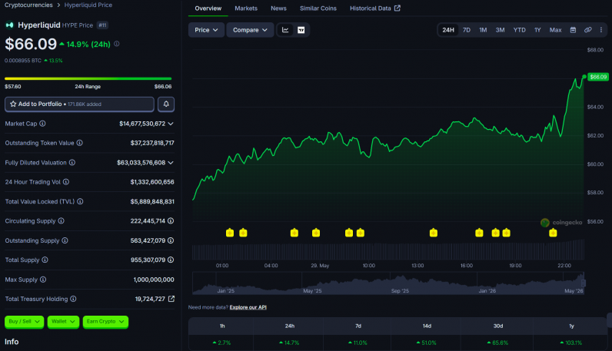Switch to the Overview tab

coord(208,8)
